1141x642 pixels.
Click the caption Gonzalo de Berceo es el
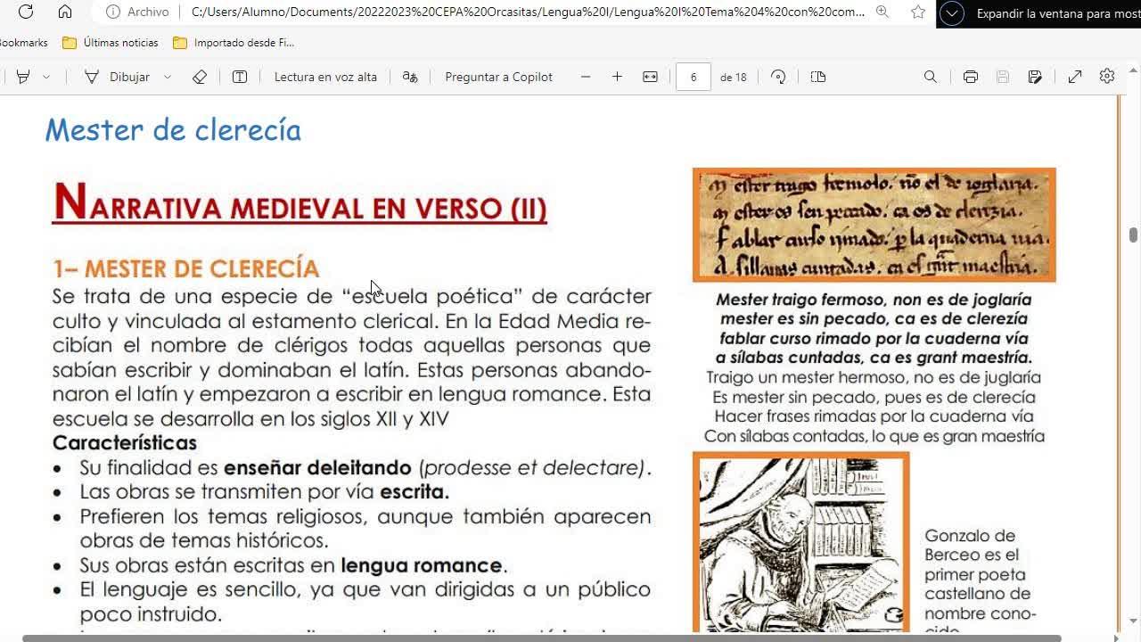[x=971, y=545]
